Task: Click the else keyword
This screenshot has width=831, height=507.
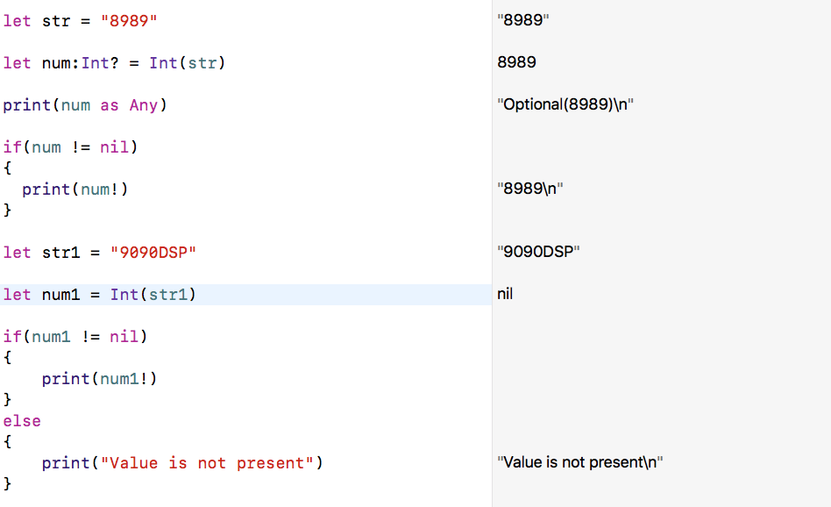Action: [22, 421]
